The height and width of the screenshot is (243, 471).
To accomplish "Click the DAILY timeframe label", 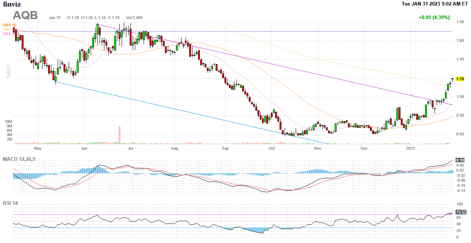I will coord(8,71).
